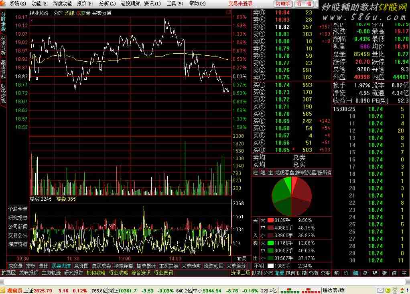The image size is (410, 294).
Task: Switch to the 总撤 panel tab
Action: 313,273
